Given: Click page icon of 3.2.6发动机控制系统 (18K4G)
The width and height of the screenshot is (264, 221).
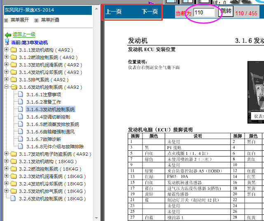Looking at the screenshot, I should click(x=13, y=198).
